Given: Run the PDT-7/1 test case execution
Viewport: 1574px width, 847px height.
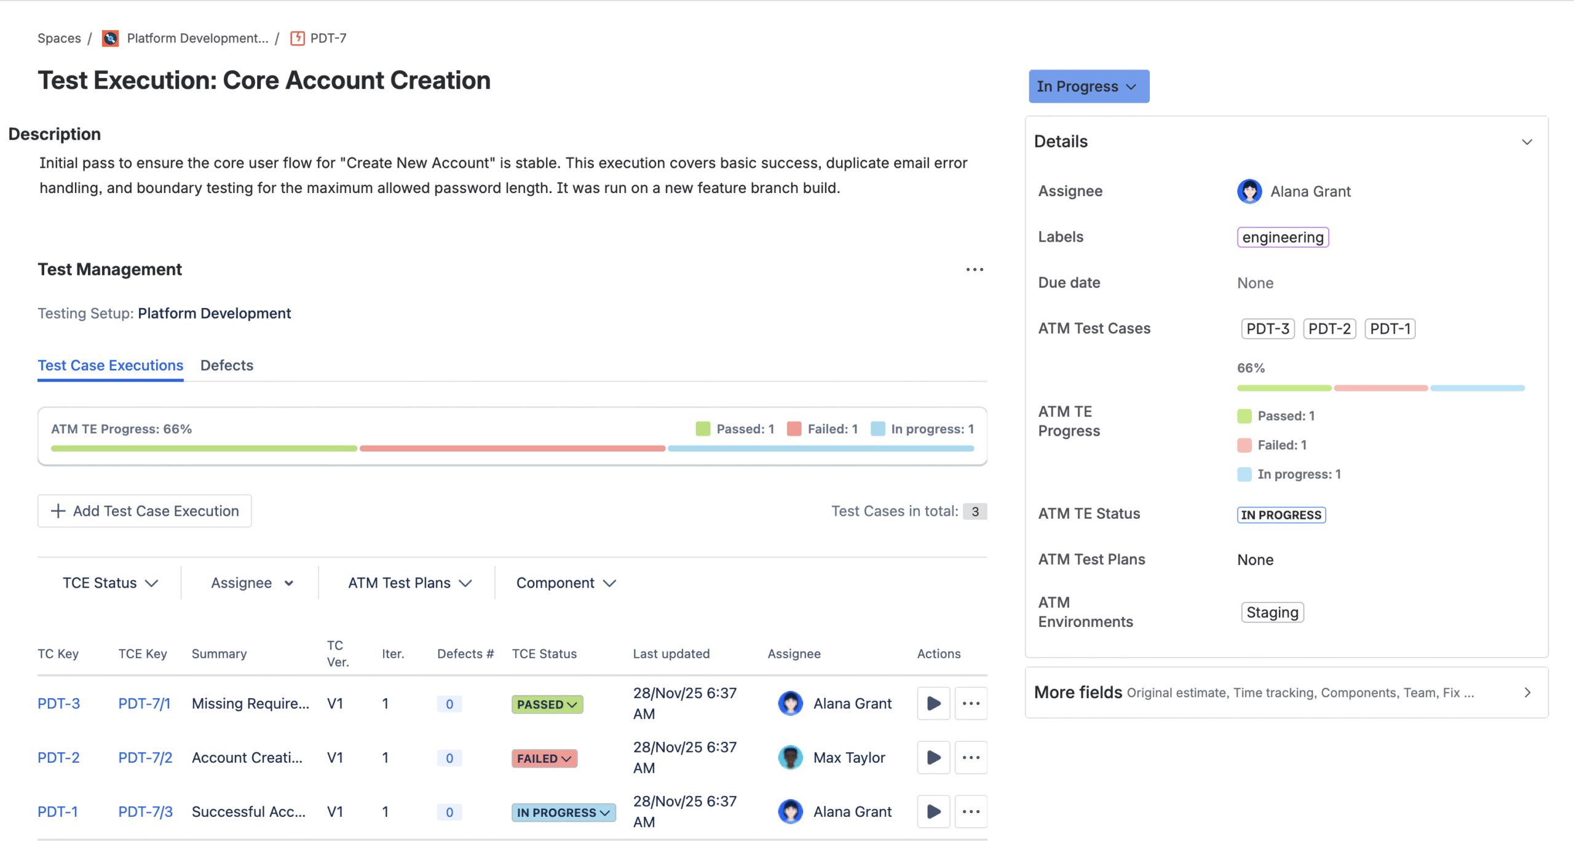Looking at the screenshot, I should point(933,703).
